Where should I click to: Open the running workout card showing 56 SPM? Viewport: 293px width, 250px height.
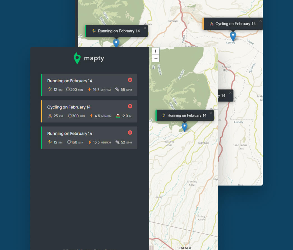click(89, 85)
